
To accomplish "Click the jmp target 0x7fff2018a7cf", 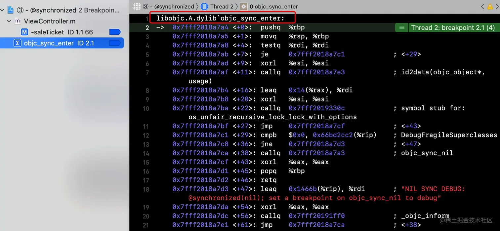I will point(317,126).
